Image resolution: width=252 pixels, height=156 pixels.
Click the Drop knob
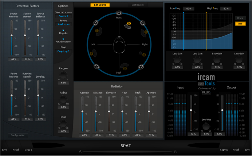[x=63, y=124]
